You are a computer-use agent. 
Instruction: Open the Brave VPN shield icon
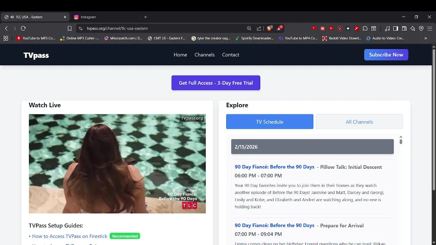(x=421, y=29)
